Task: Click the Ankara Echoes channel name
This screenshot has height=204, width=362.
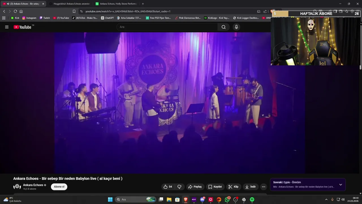Action: pos(33,185)
